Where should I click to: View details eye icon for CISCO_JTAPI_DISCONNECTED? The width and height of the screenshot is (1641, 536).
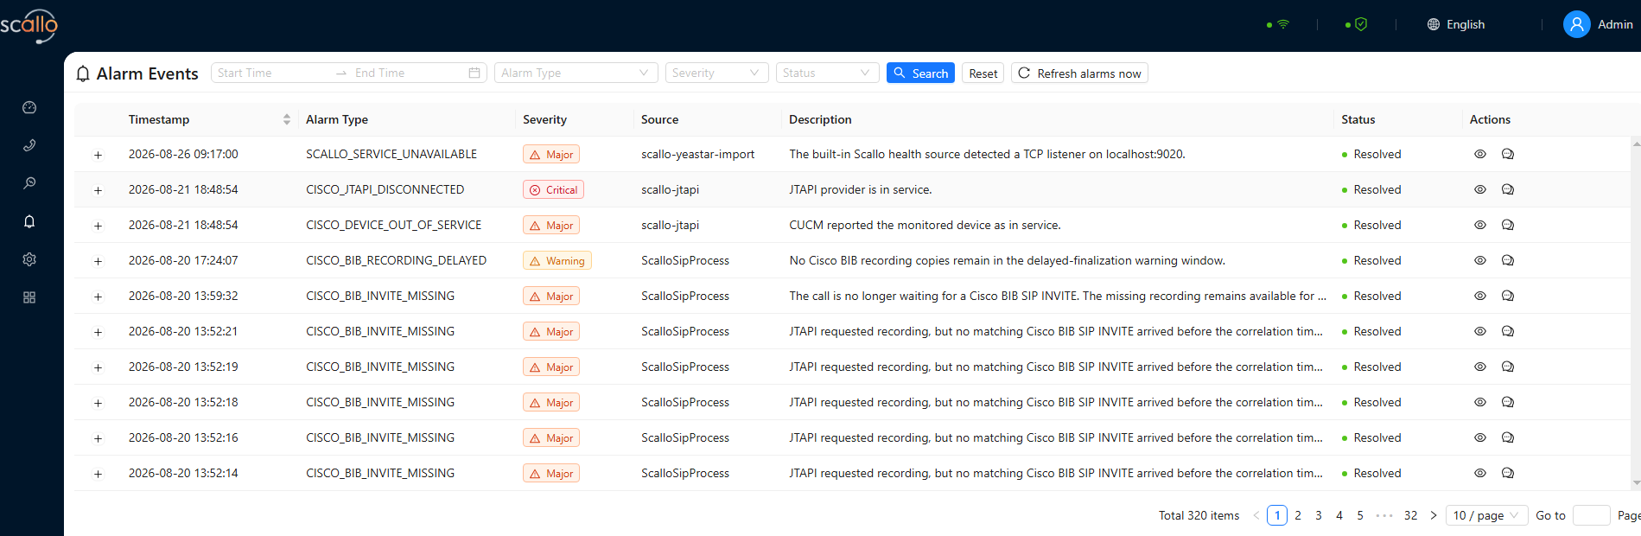coord(1480,189)
